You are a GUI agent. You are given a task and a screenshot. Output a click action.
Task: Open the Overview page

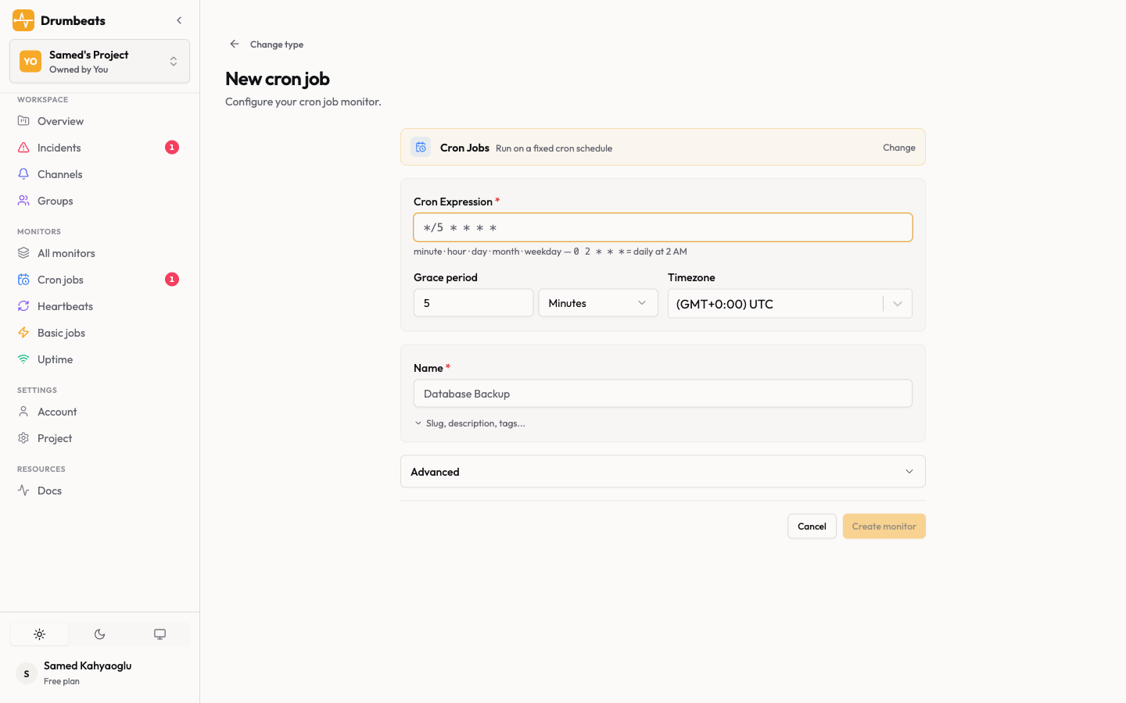click(99, 121)
